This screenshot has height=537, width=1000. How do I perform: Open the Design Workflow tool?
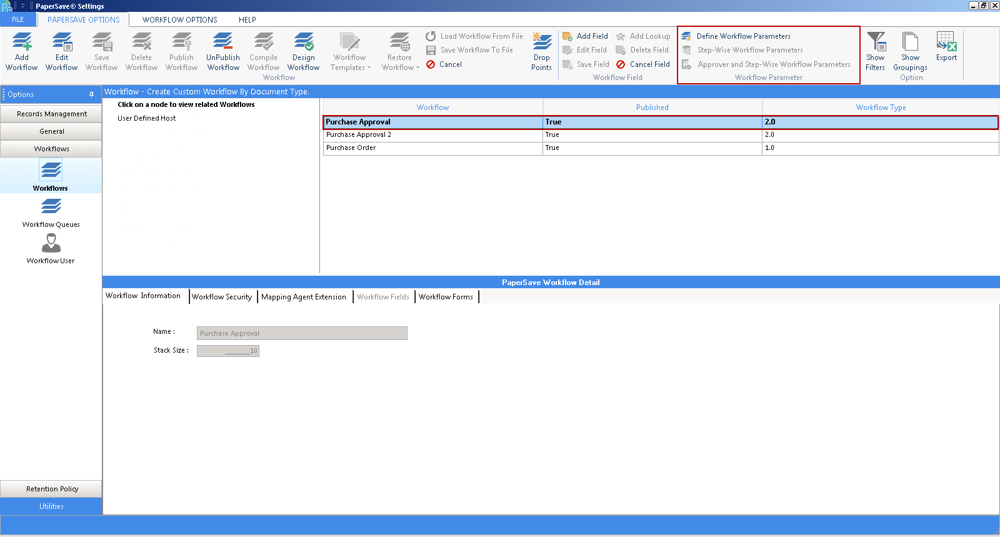tap(303, 51)
